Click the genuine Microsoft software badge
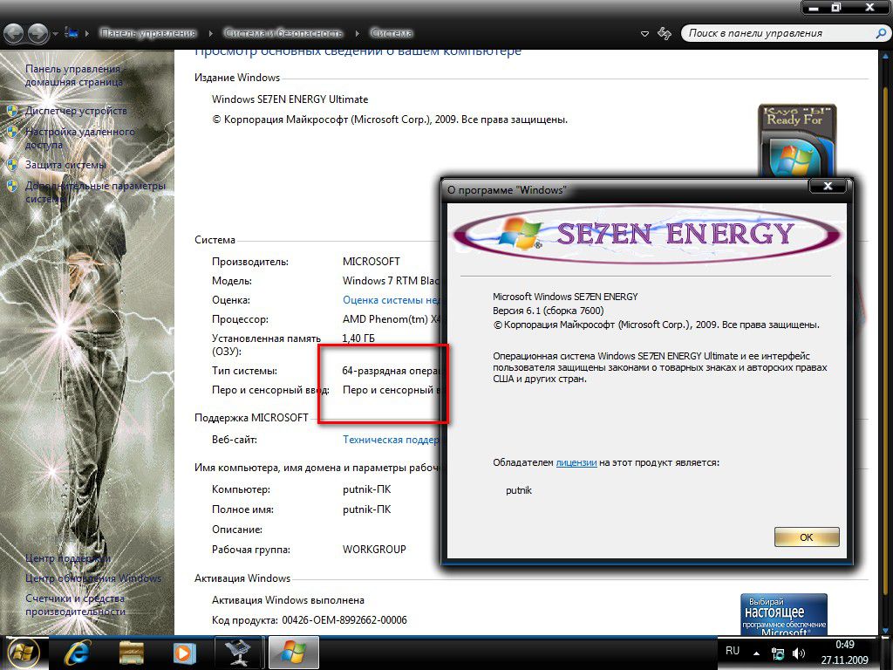Screen dimensions: 893x670 tap(784, 614)
